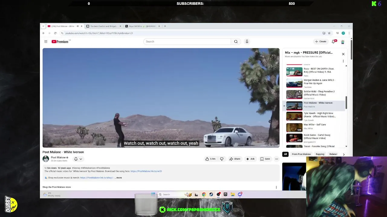The width and height of the screenshot is (387, 217).
Task: Select the From Post Malone chip
Action: pos(301,154)
